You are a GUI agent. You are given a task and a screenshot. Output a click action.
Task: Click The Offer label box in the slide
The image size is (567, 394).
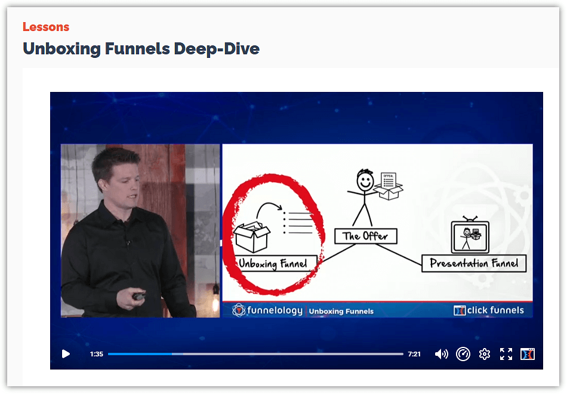pos(365,236)
